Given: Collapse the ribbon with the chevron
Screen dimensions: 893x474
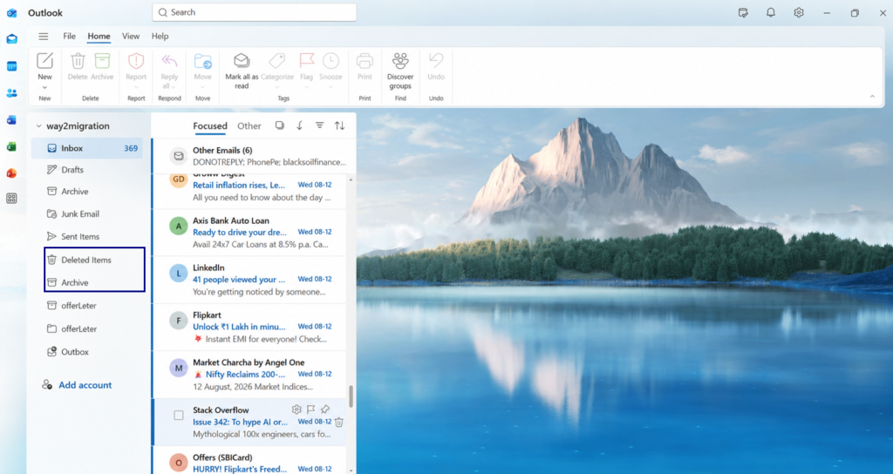Looking at the screenshot, I should 872,97.
